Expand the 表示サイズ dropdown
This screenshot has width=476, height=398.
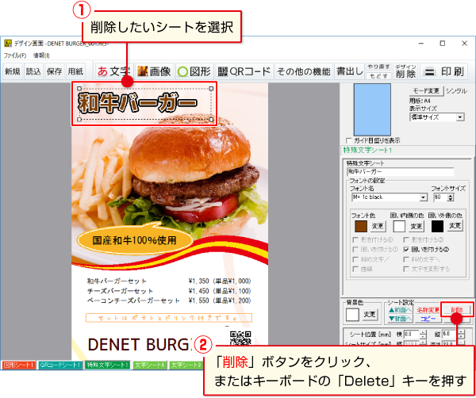coord(460,117)
